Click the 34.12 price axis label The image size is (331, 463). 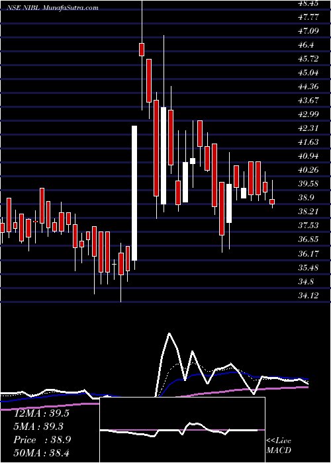[x=308, y=295]
